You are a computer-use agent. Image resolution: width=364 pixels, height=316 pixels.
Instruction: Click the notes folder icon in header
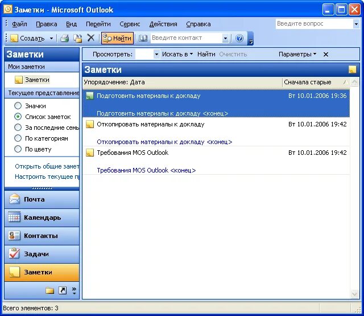353,69
